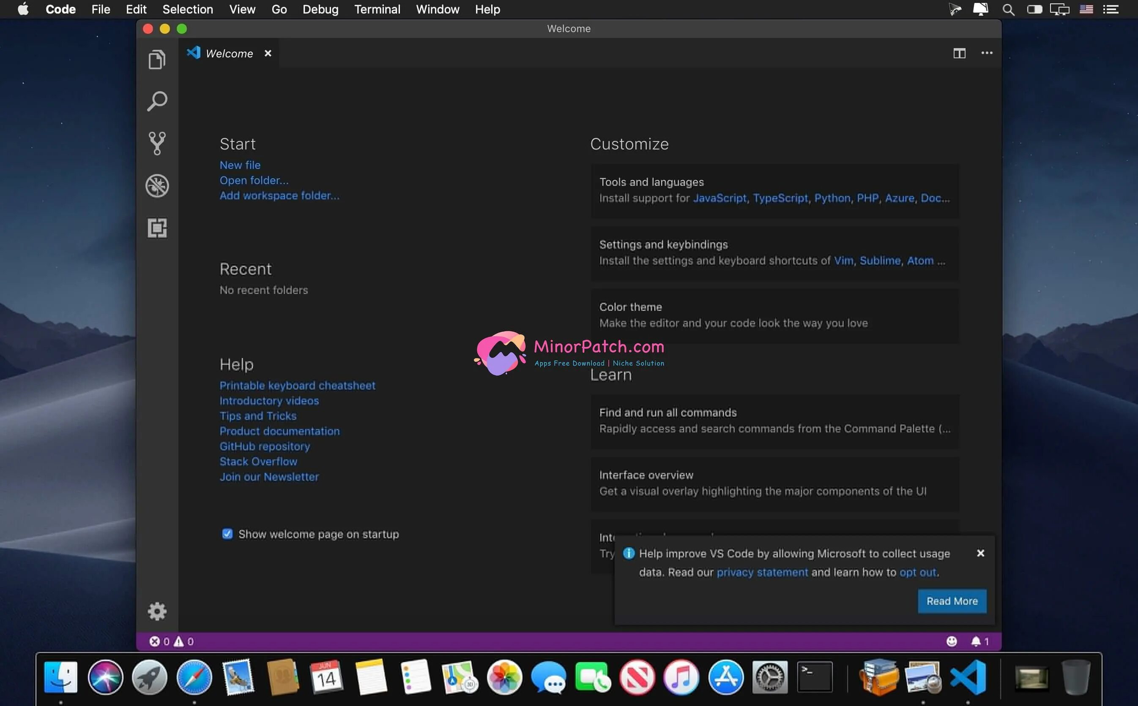
Task: Click the New file link
Action: (240, 165)
